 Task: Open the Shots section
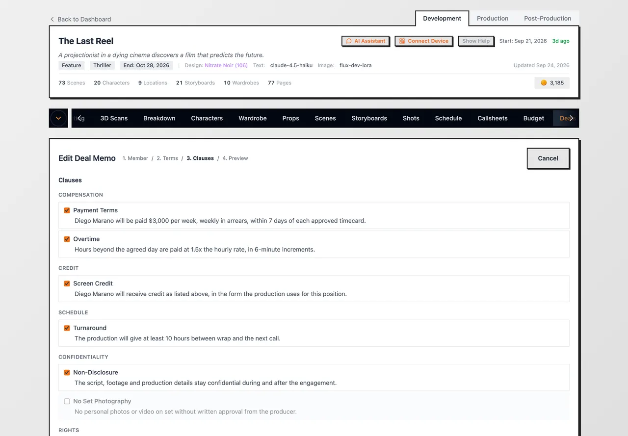tap(411, 118)
